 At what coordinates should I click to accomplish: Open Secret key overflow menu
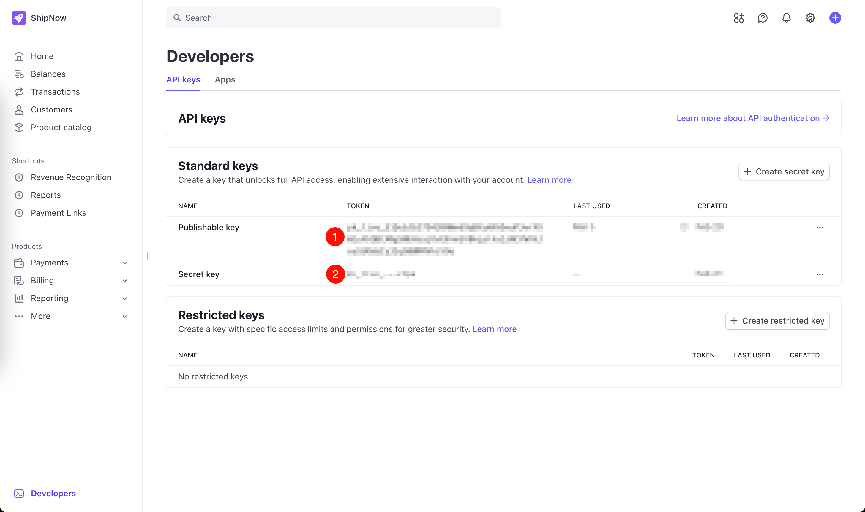(819, 274)
